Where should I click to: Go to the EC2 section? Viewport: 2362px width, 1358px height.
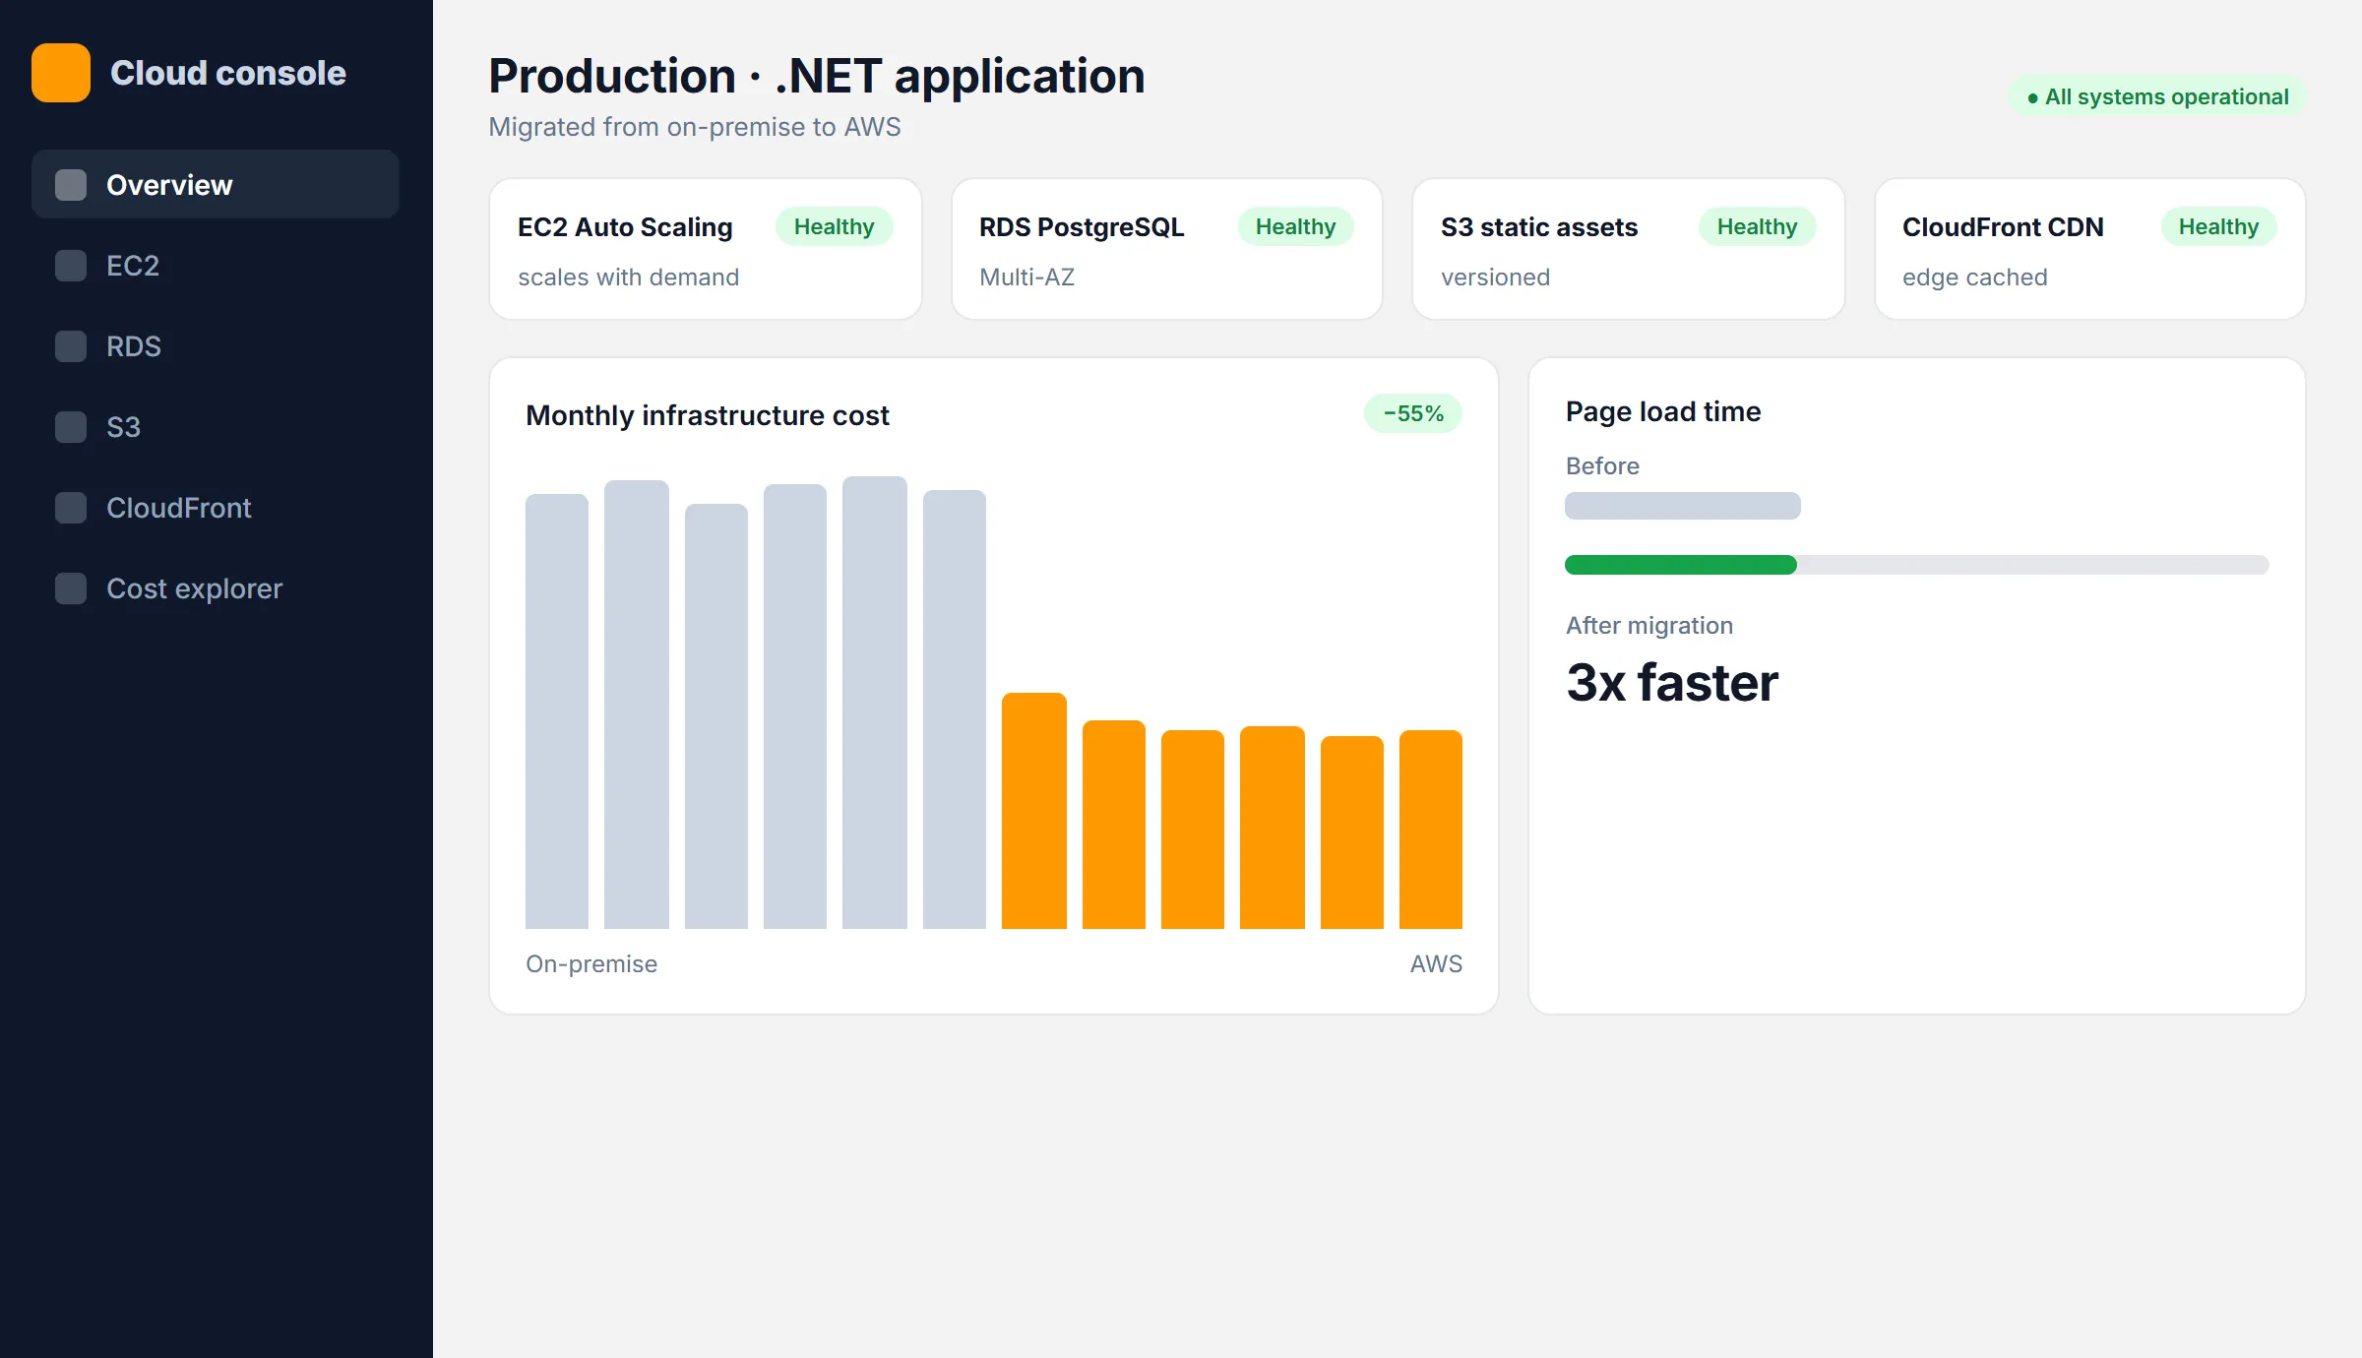point(216,266)
